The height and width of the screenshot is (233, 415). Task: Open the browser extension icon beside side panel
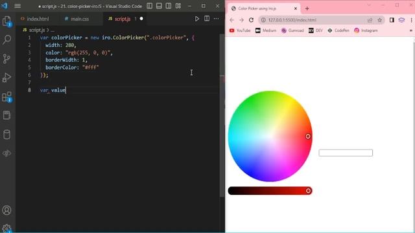pos(401,20)
